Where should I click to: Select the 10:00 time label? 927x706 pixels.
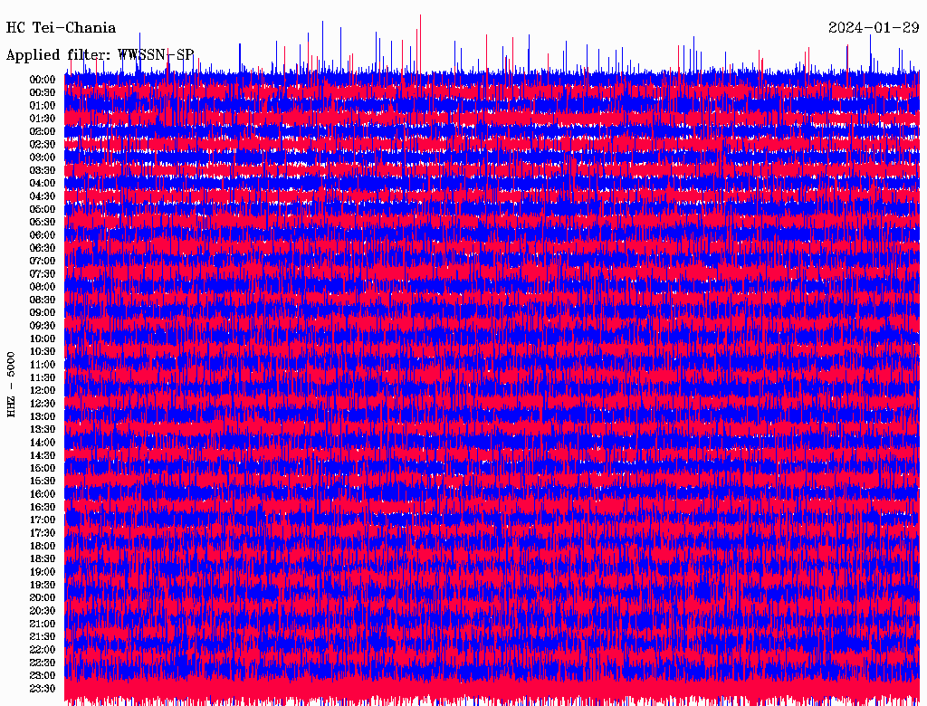[43, 339]
